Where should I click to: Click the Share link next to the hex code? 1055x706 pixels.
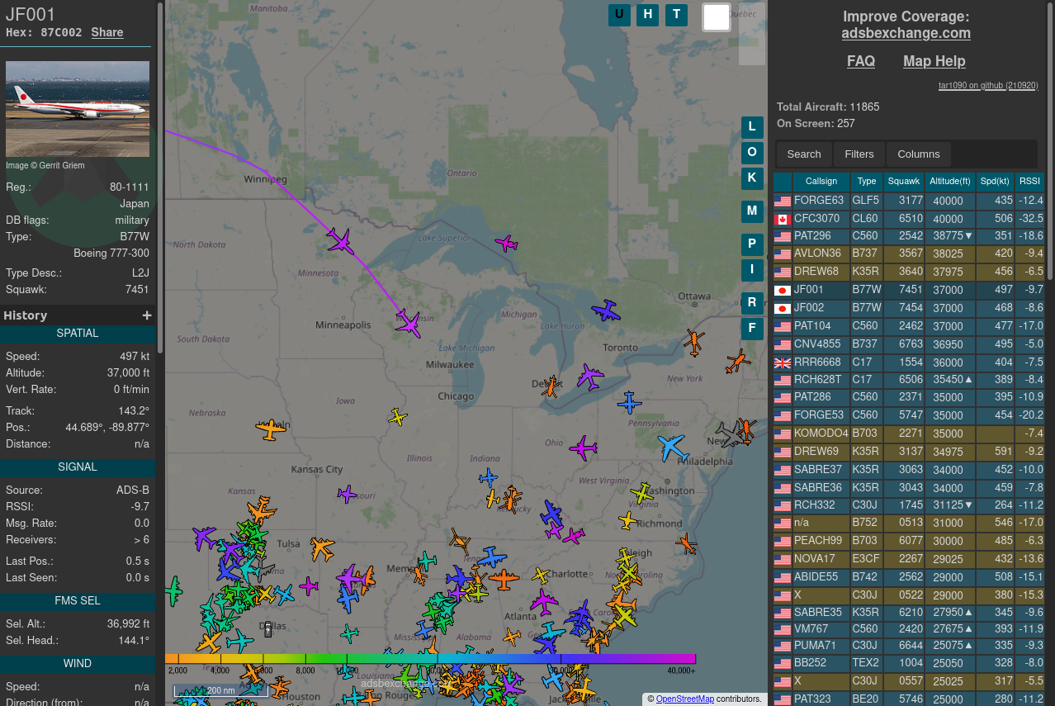[x=107, y=32]
